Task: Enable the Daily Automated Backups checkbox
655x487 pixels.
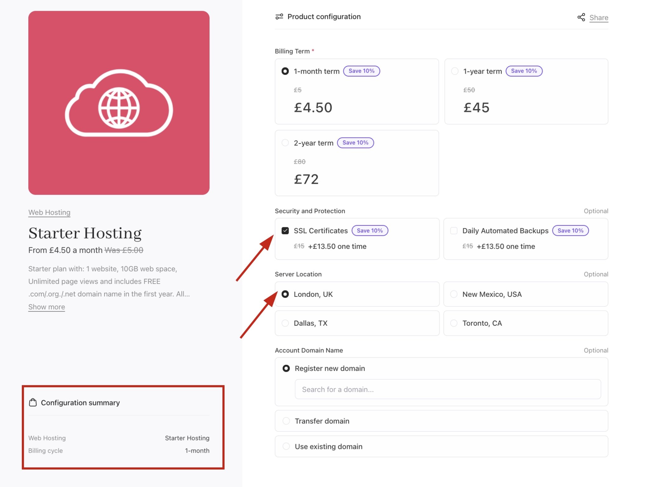Action: pyautogui.click(x=454, y=230)
